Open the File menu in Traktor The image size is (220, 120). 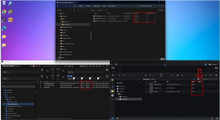click(x=2, y=64)
